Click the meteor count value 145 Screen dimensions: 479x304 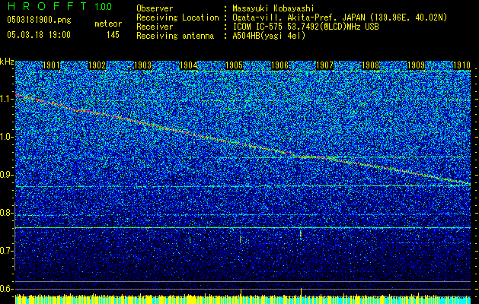coord(113,35)
